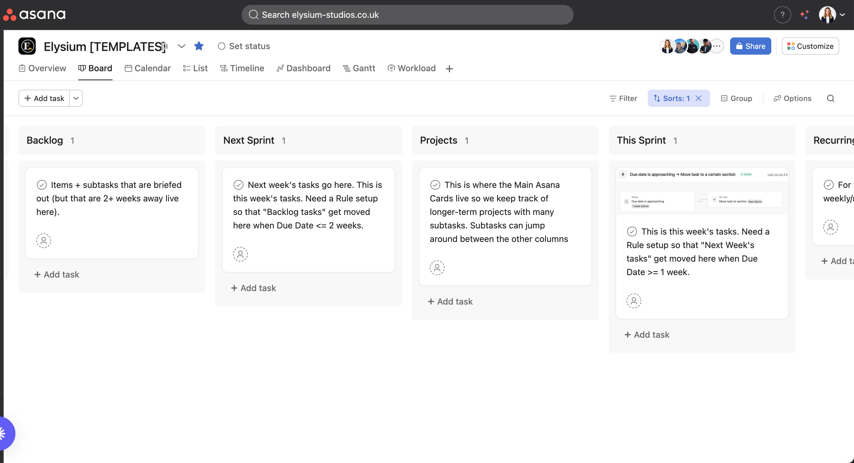Viewport: 854px width, 463px height.
Task: Complete the 'This is this week's tasks' card
Action: pos(632,231)
